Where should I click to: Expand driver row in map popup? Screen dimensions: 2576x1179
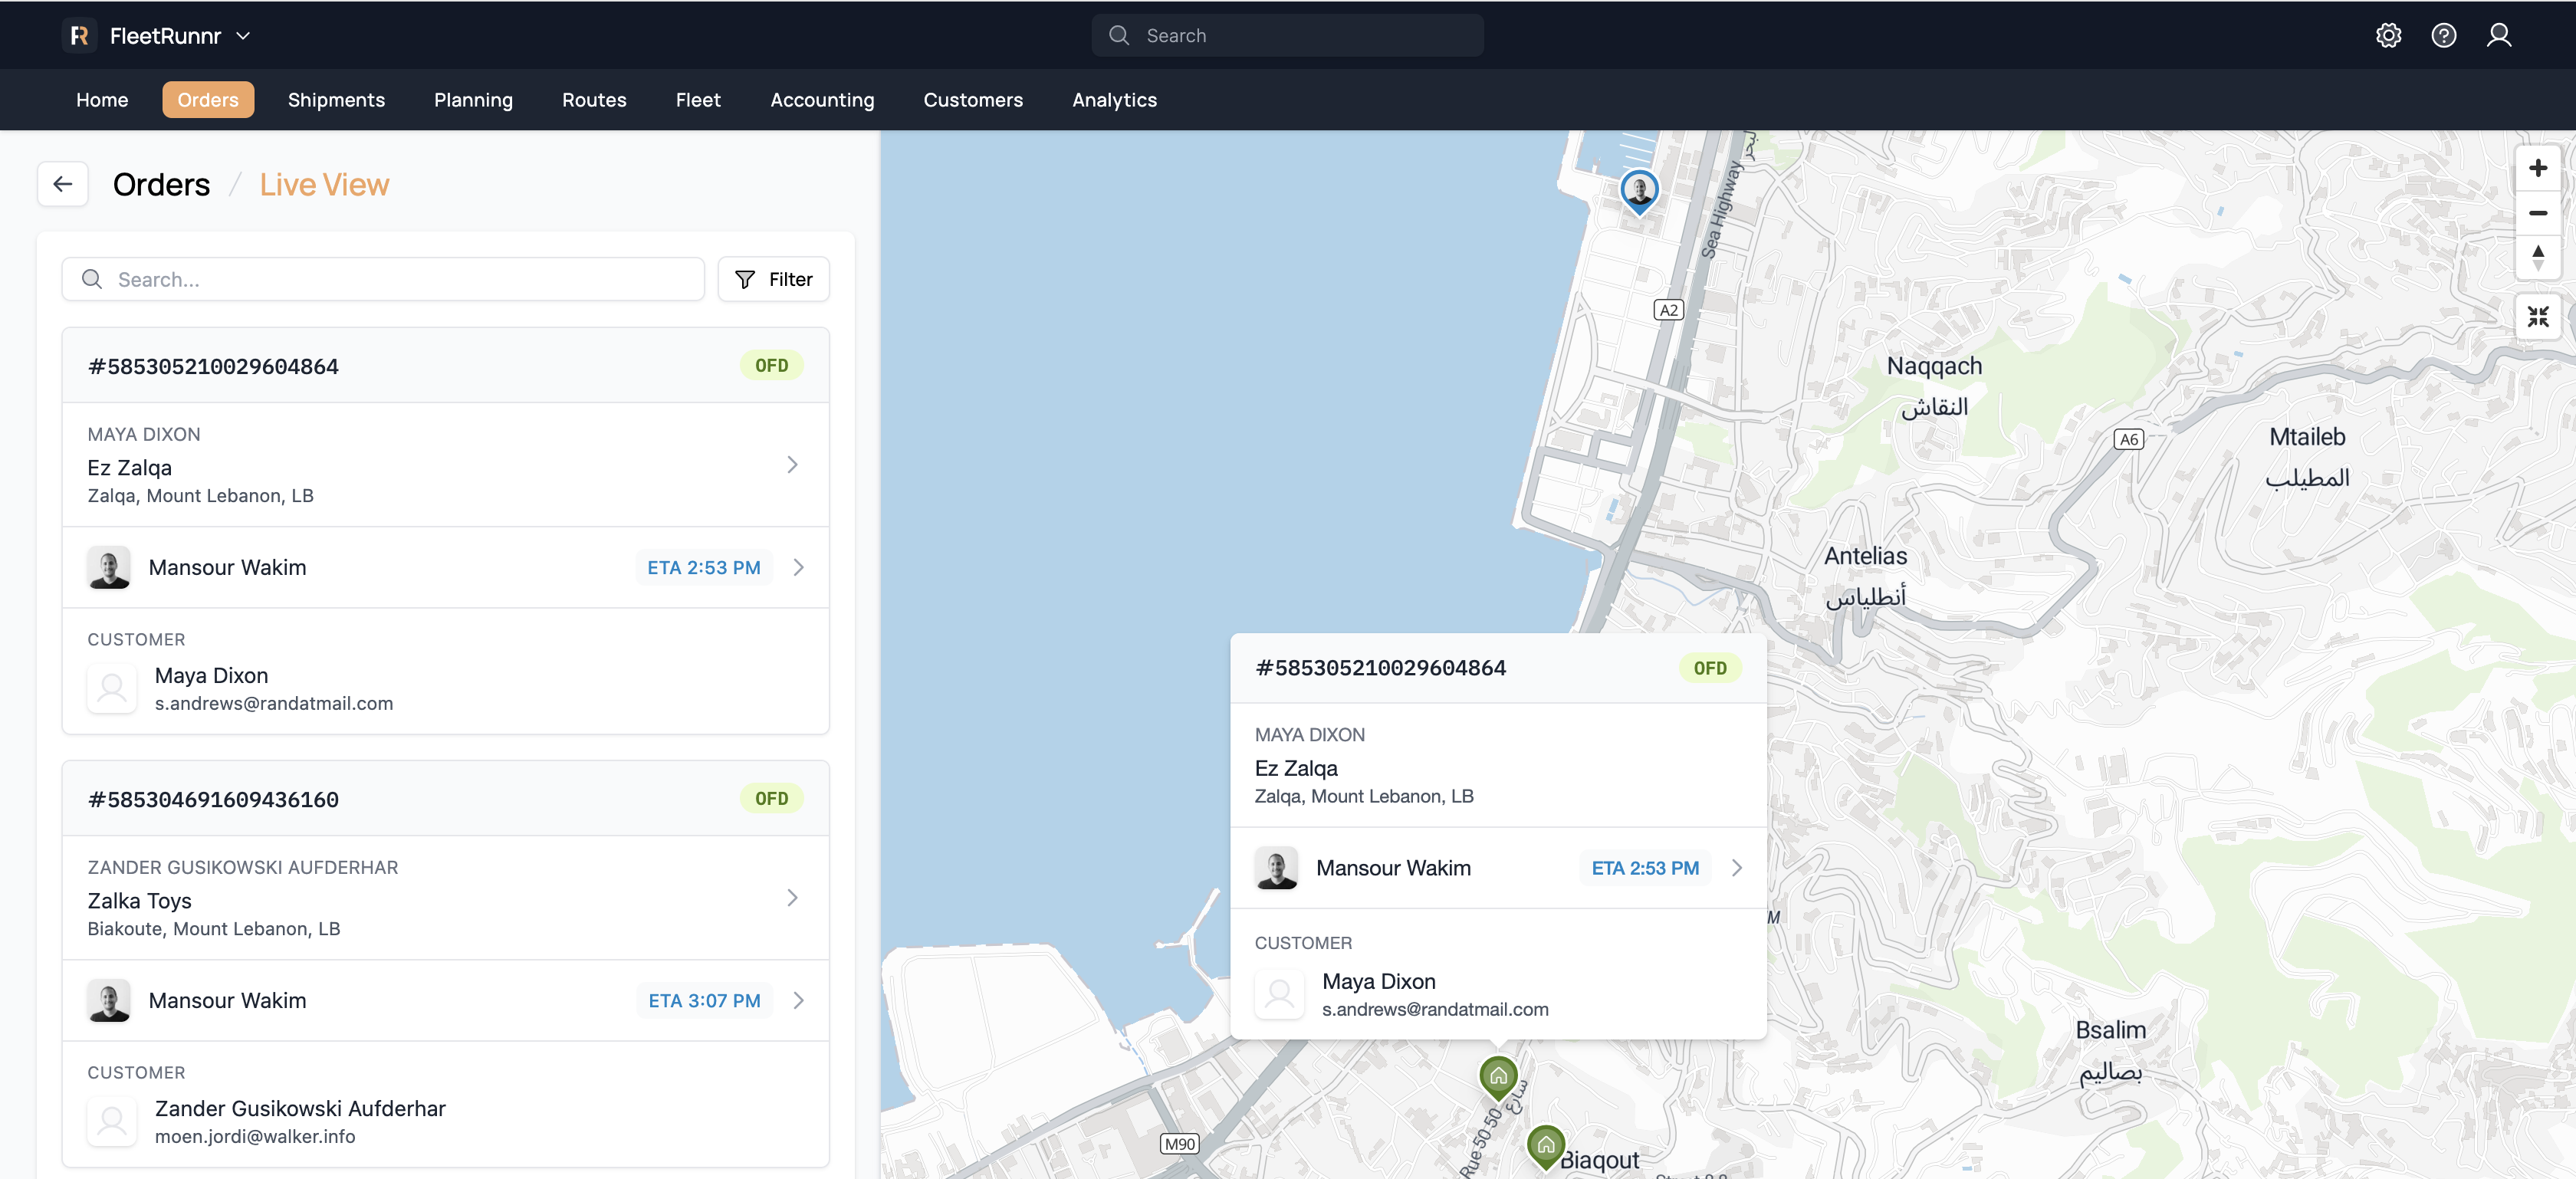point(1736,868)
